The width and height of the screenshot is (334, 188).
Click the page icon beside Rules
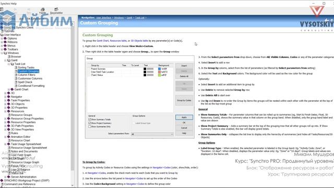[9, 133]
